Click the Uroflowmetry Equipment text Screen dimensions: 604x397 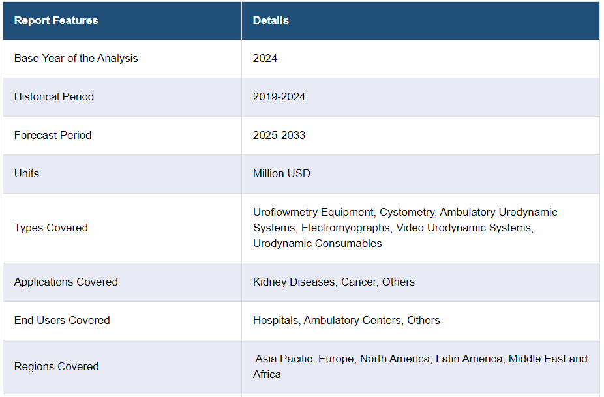313,213
